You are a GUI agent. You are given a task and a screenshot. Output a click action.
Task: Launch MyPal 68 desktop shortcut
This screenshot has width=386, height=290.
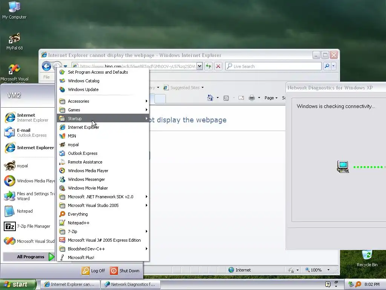15,41
